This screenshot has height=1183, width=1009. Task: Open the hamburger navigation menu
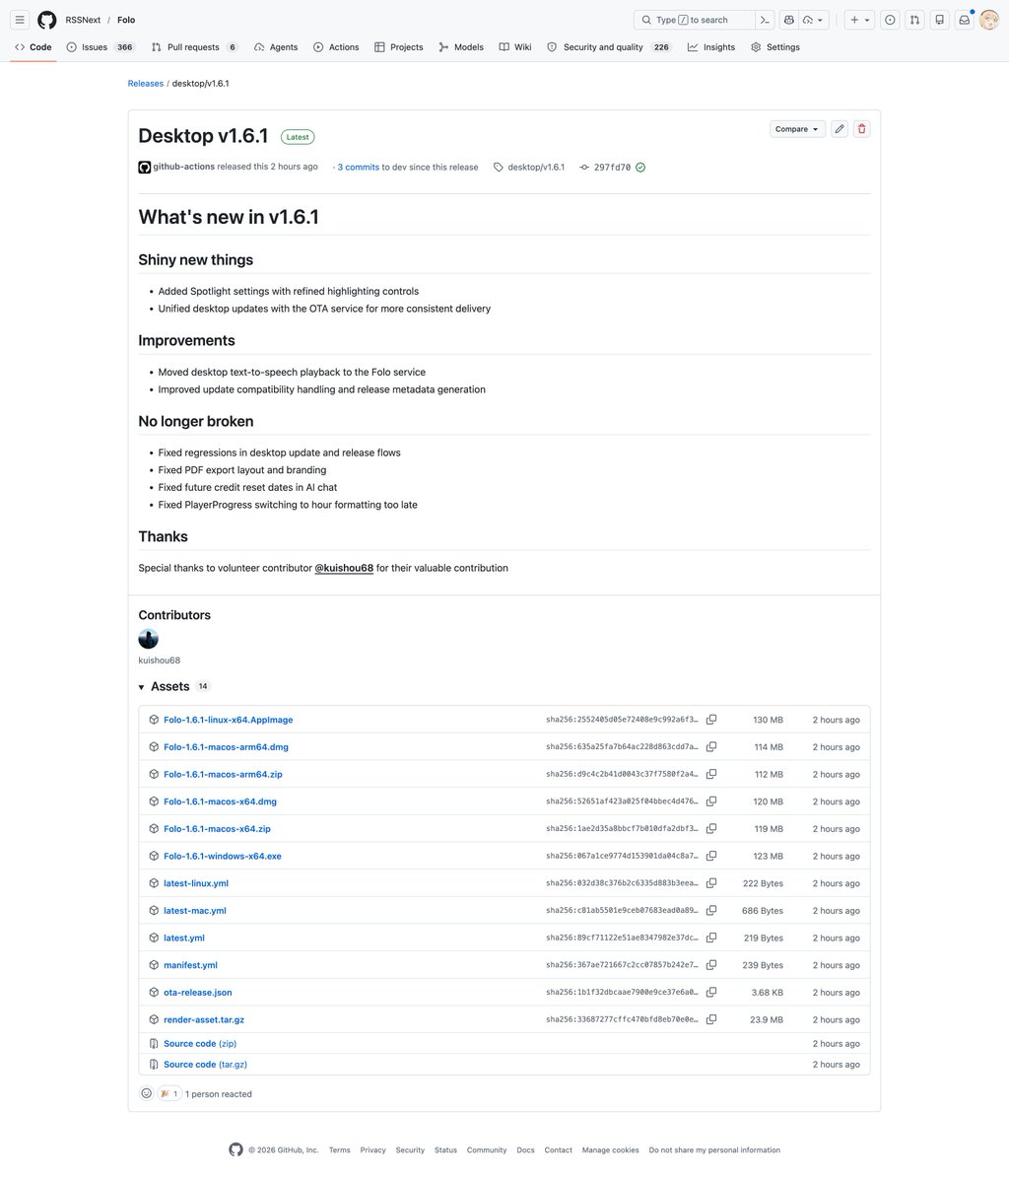[x=20, y=20]
